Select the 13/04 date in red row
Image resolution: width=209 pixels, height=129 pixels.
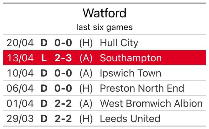point(20,58)
